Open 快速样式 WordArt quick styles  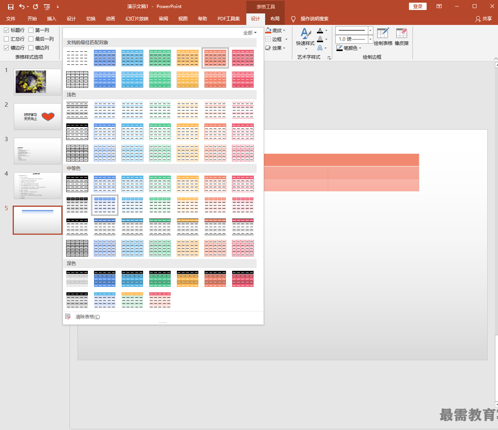[x=305, y=38]
